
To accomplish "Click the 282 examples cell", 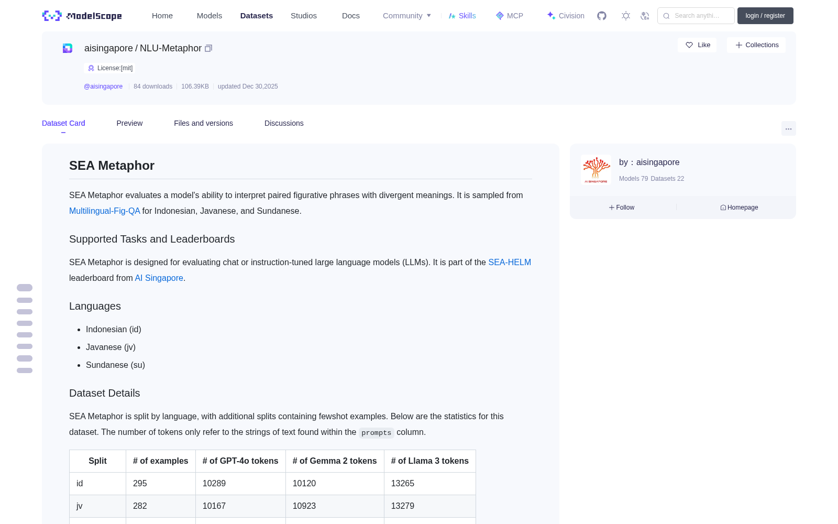I will [x=161, y=506].
